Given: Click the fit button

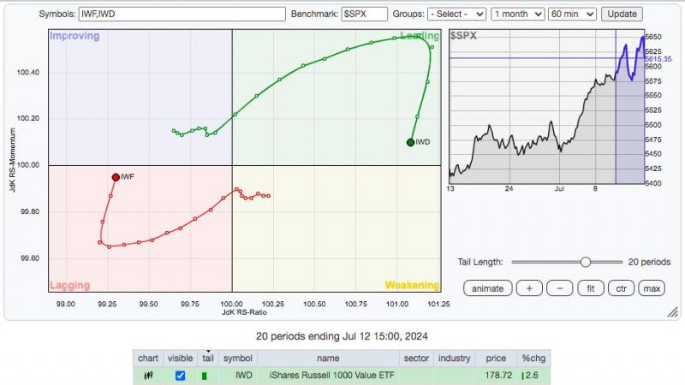Looking at the screenshot, I should [591, 288].
